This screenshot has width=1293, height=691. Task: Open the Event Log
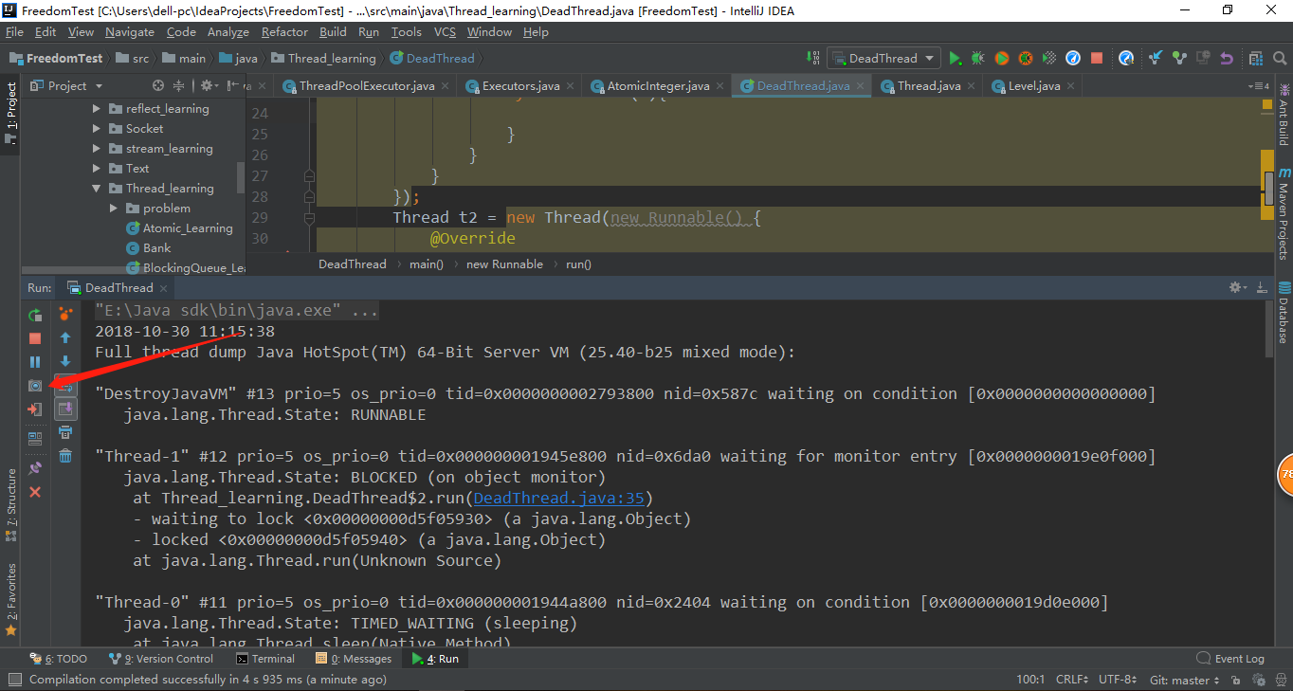(x=1230, y=659)
